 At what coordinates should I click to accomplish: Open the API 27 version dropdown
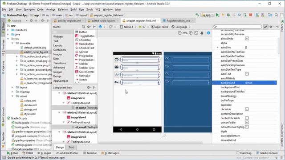[x=143, y=27]
